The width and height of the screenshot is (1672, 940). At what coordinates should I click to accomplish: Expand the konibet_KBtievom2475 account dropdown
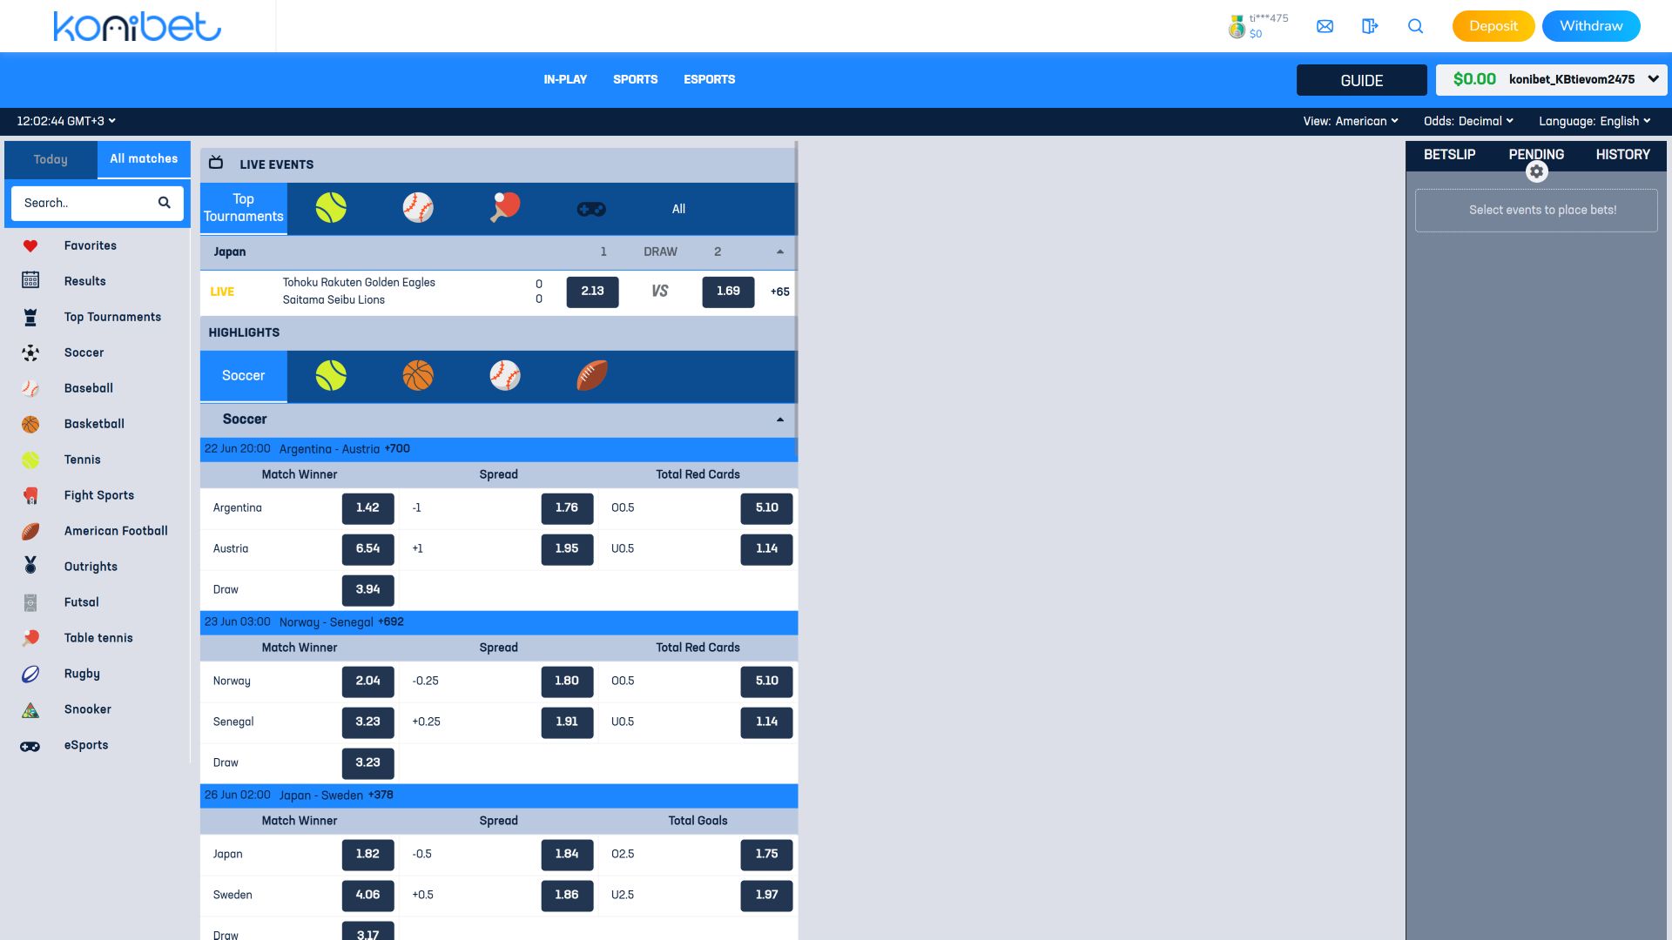[1551, 79]
